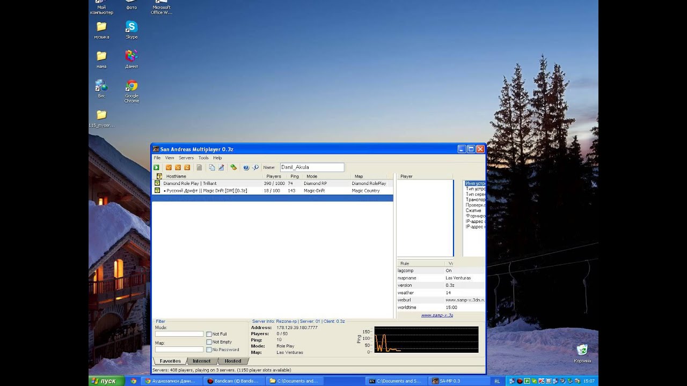Enable the No Password filter checkbox
Screen dimensions: 687x386
(209, 350)
